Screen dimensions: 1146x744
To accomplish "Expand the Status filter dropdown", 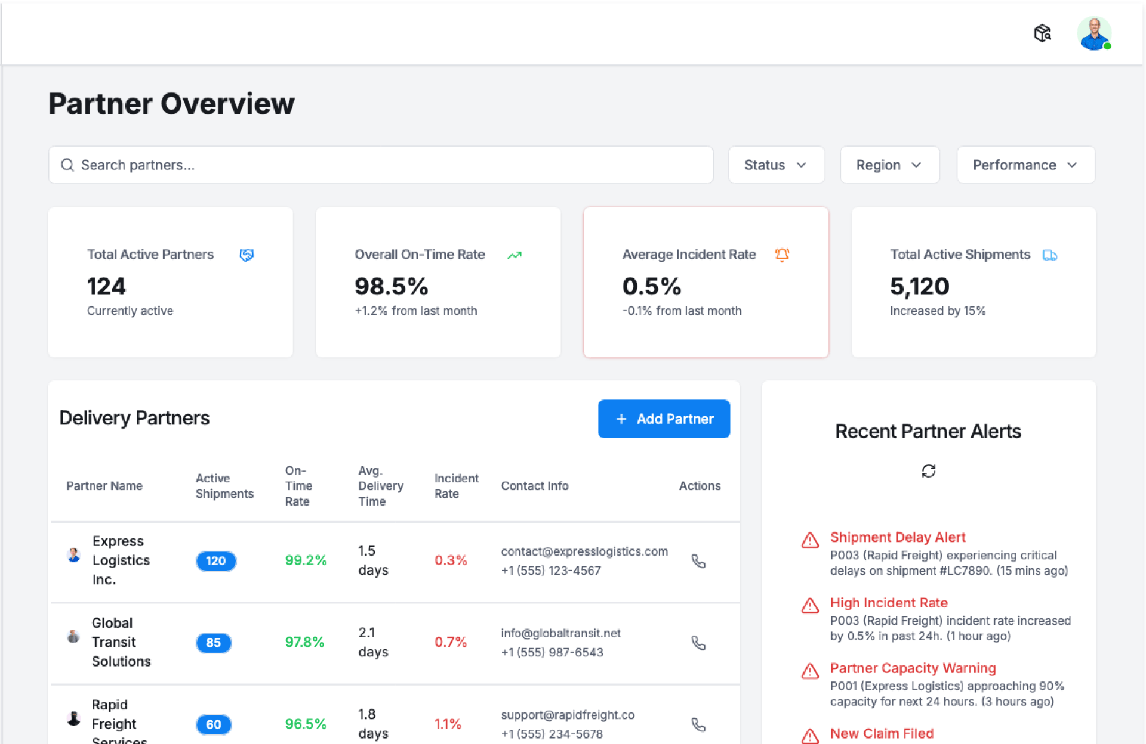I will pyautogui.click(x=776, y=165).
